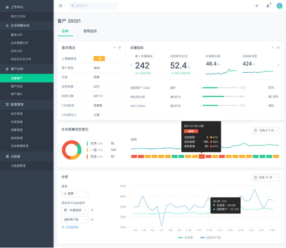Screen dimensions: 286x248
Task: Click the plus icon in 基本情况 card
Action: tap(114, 48)
